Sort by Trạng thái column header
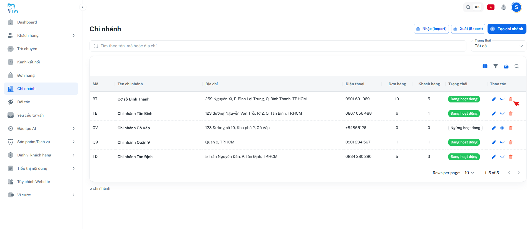The width and height of the screenshot is (527, 229). [x=458, y=84]
